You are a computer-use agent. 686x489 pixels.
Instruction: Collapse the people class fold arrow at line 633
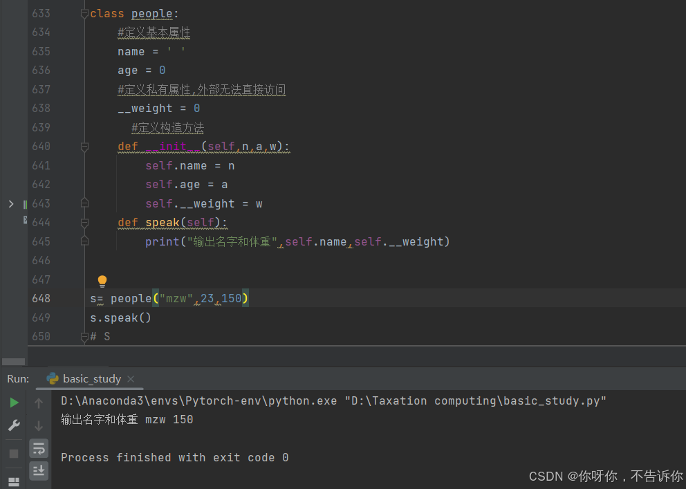84,12
